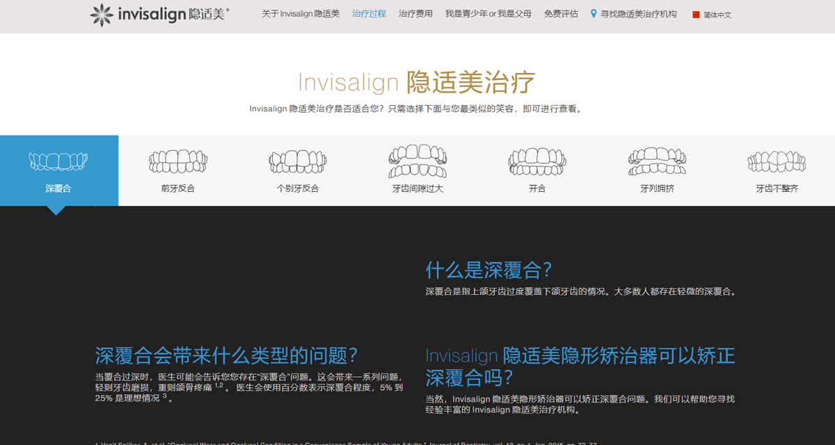Select the 个别牙反合 teeth icon
Viewport: 835px width, 445px height.
pos(297,161)
